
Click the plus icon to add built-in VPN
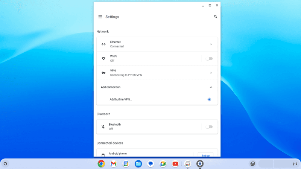209,99
